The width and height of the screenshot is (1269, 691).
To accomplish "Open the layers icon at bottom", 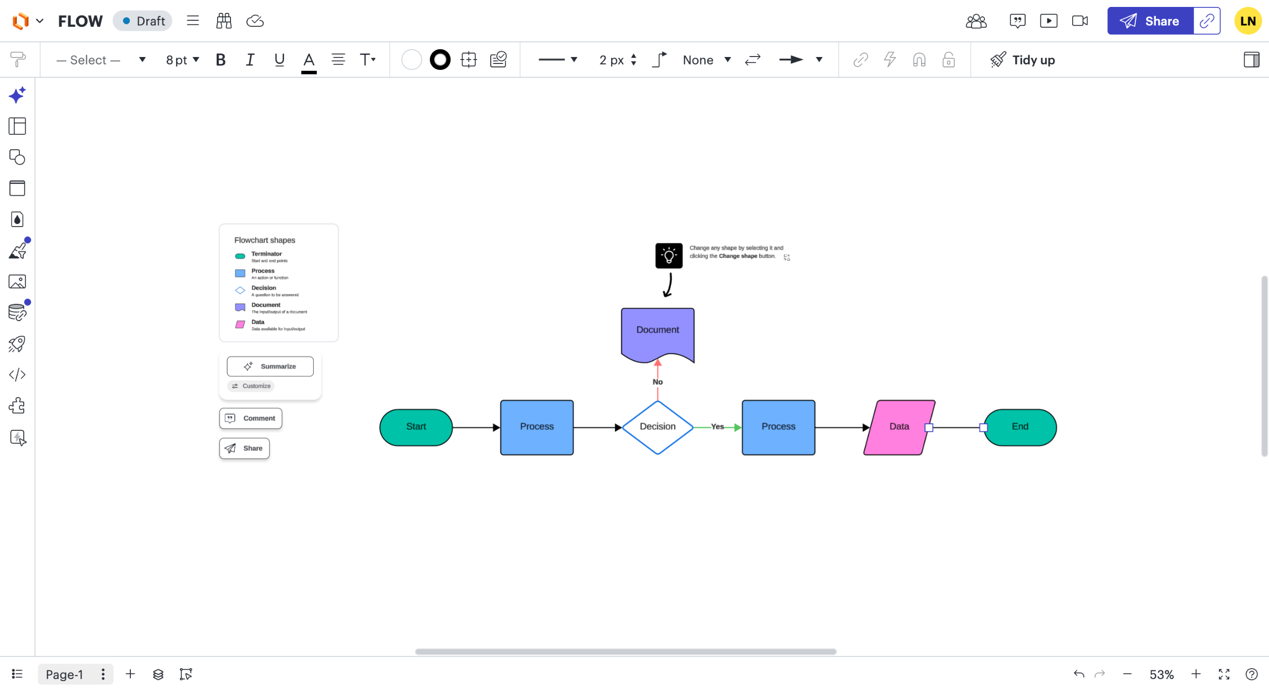I will [x=158, y=674].
